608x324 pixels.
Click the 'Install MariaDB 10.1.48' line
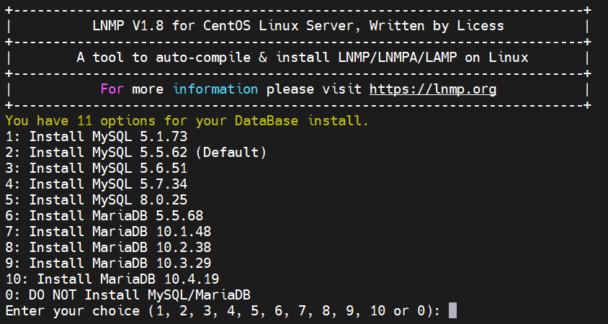(108, 232)
